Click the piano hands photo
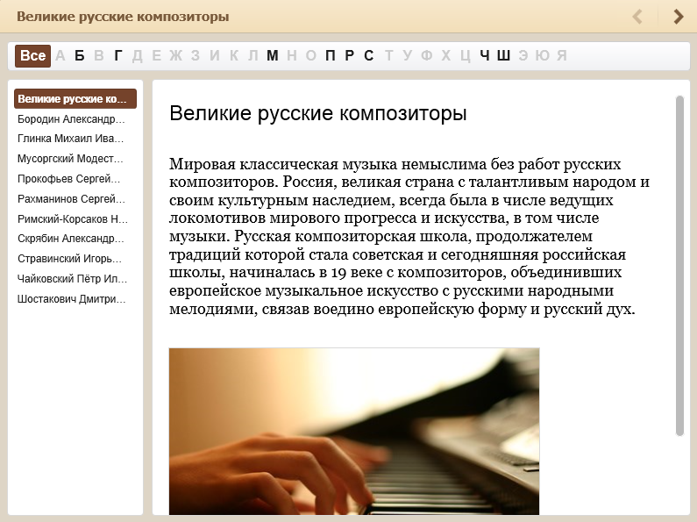 tap(354, 432)
